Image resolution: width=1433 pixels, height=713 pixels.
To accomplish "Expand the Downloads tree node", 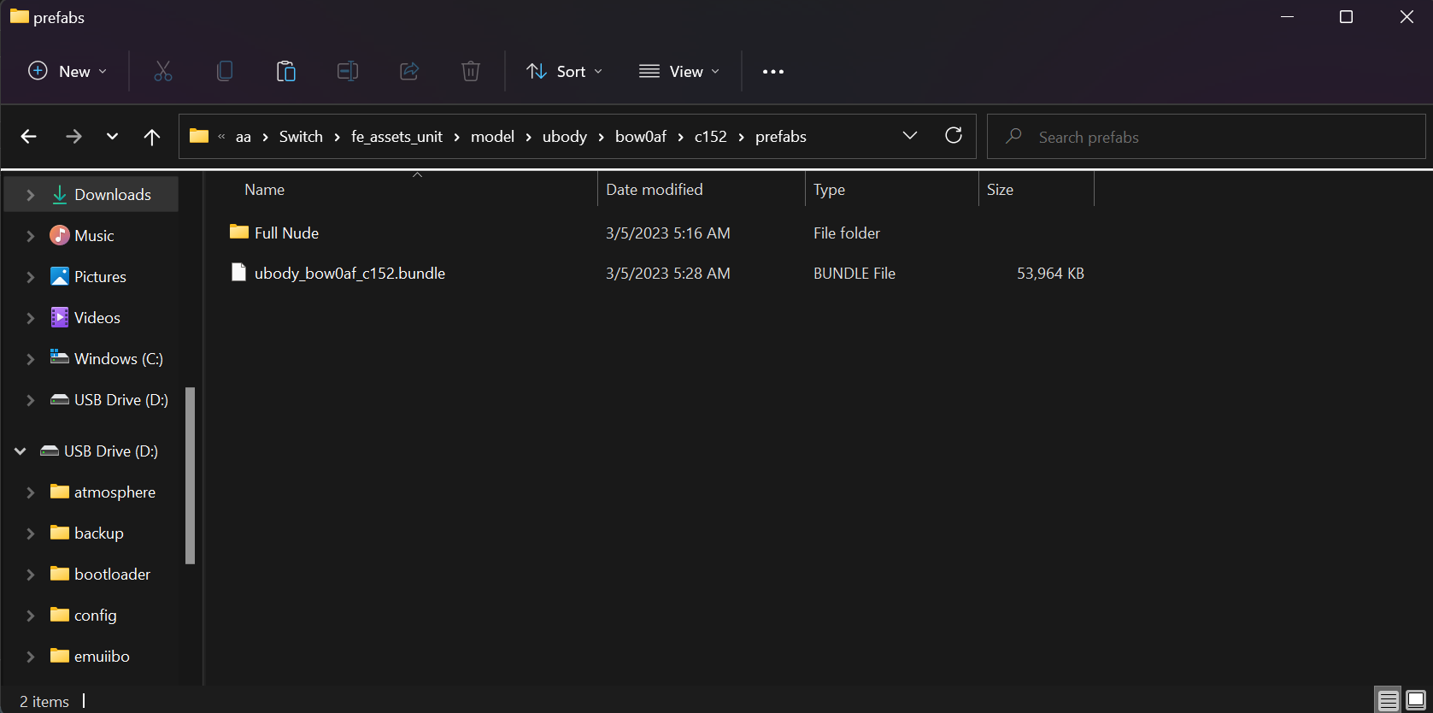I will [31, 195].
